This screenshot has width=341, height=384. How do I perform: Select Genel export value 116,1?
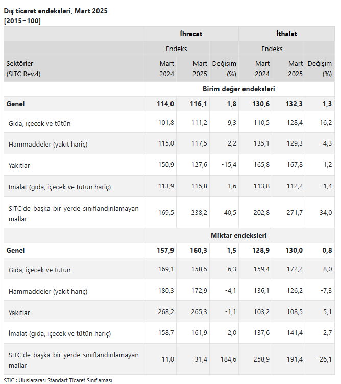click(199, 104)
